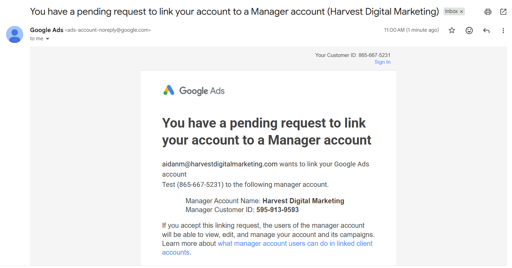Add an emoji reaction to the email
The width and height of the screenshot is (512, 268).
[469, 30]
